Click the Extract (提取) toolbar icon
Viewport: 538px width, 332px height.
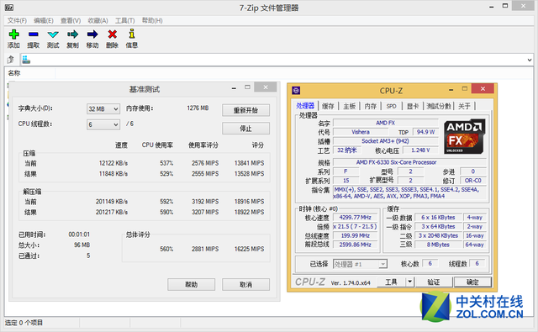34,34
